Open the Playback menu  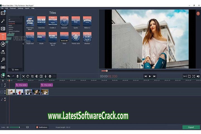coord(13,8)
